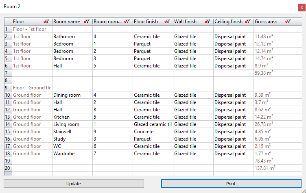
Task: Click the Room name column filter icon
Action: click(86, 22)
